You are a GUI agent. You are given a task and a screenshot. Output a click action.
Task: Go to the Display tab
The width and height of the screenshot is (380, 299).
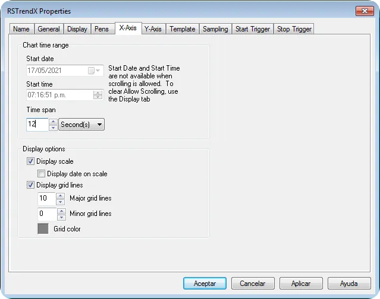[77, 29]
